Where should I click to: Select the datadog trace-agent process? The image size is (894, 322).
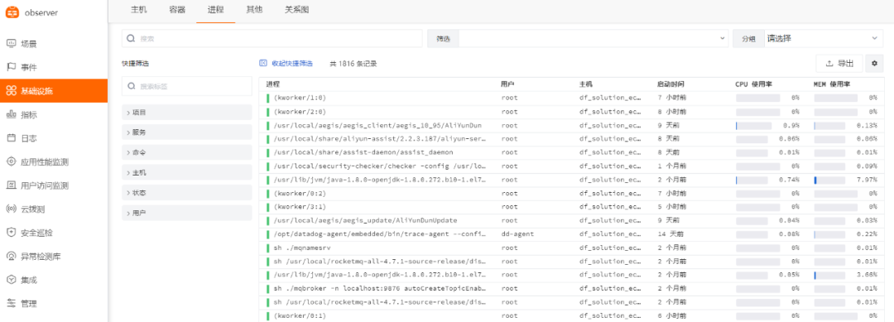click(x=572, y=234)
